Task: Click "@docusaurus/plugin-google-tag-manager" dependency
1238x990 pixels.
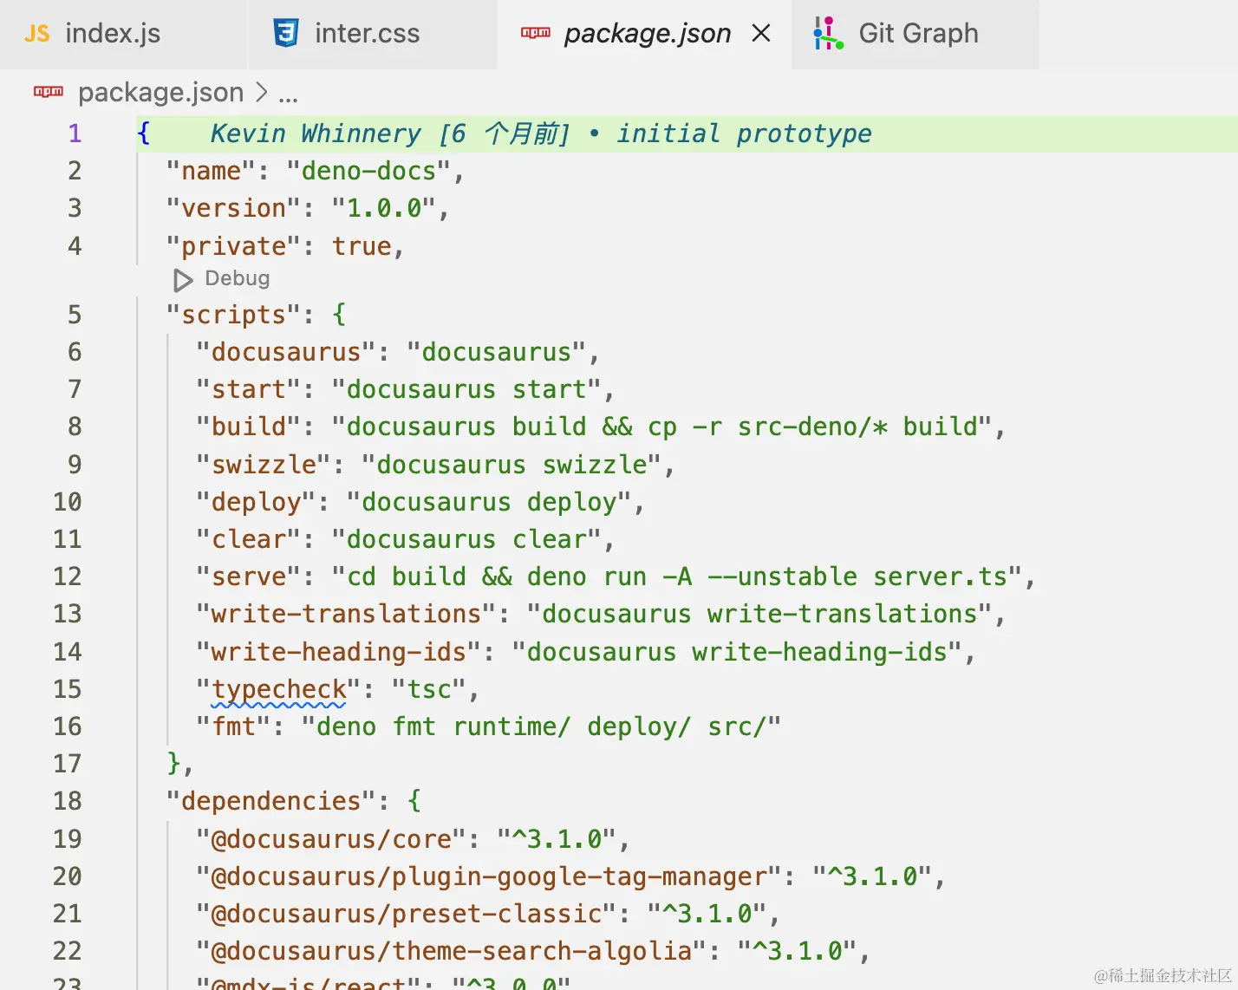Action: point(490,876)
